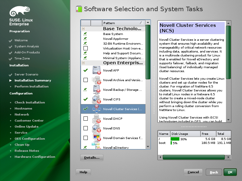
Task: Sort by the Pattern column header
Action: (x=124, y=23)
